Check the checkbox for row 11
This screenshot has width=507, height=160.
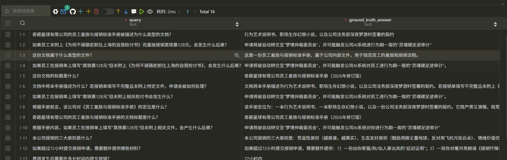coord(8,138)
